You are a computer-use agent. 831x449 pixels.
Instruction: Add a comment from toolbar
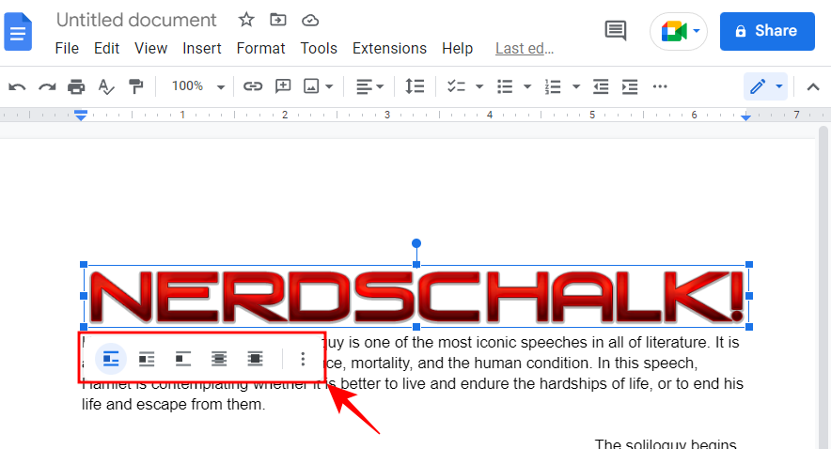[283, 86]
